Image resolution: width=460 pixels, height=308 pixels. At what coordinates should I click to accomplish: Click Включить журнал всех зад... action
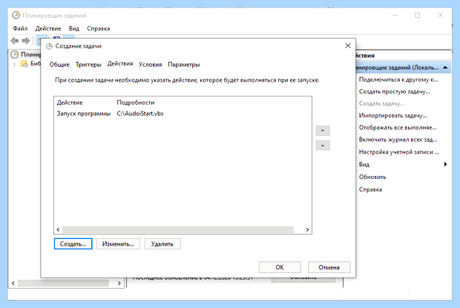point(398,140)
